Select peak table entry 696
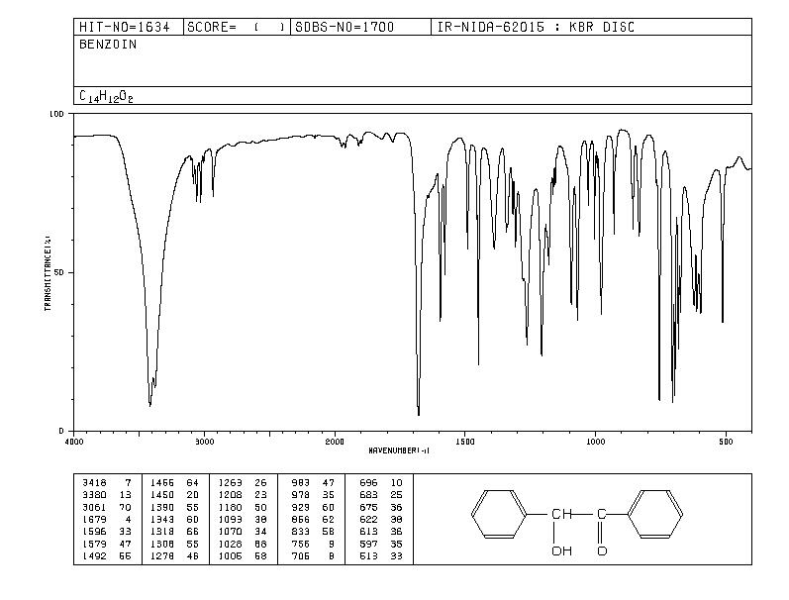Viewport: 789px width, 600px height. [x=368, y=483]
